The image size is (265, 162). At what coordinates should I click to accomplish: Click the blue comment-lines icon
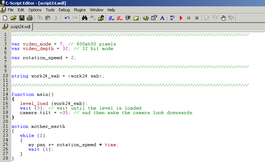tap(111, 18)
